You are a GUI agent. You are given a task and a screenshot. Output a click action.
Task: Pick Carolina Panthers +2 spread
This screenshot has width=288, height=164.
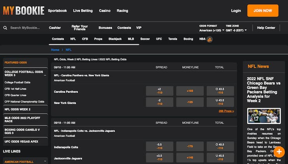pos(160,91)
